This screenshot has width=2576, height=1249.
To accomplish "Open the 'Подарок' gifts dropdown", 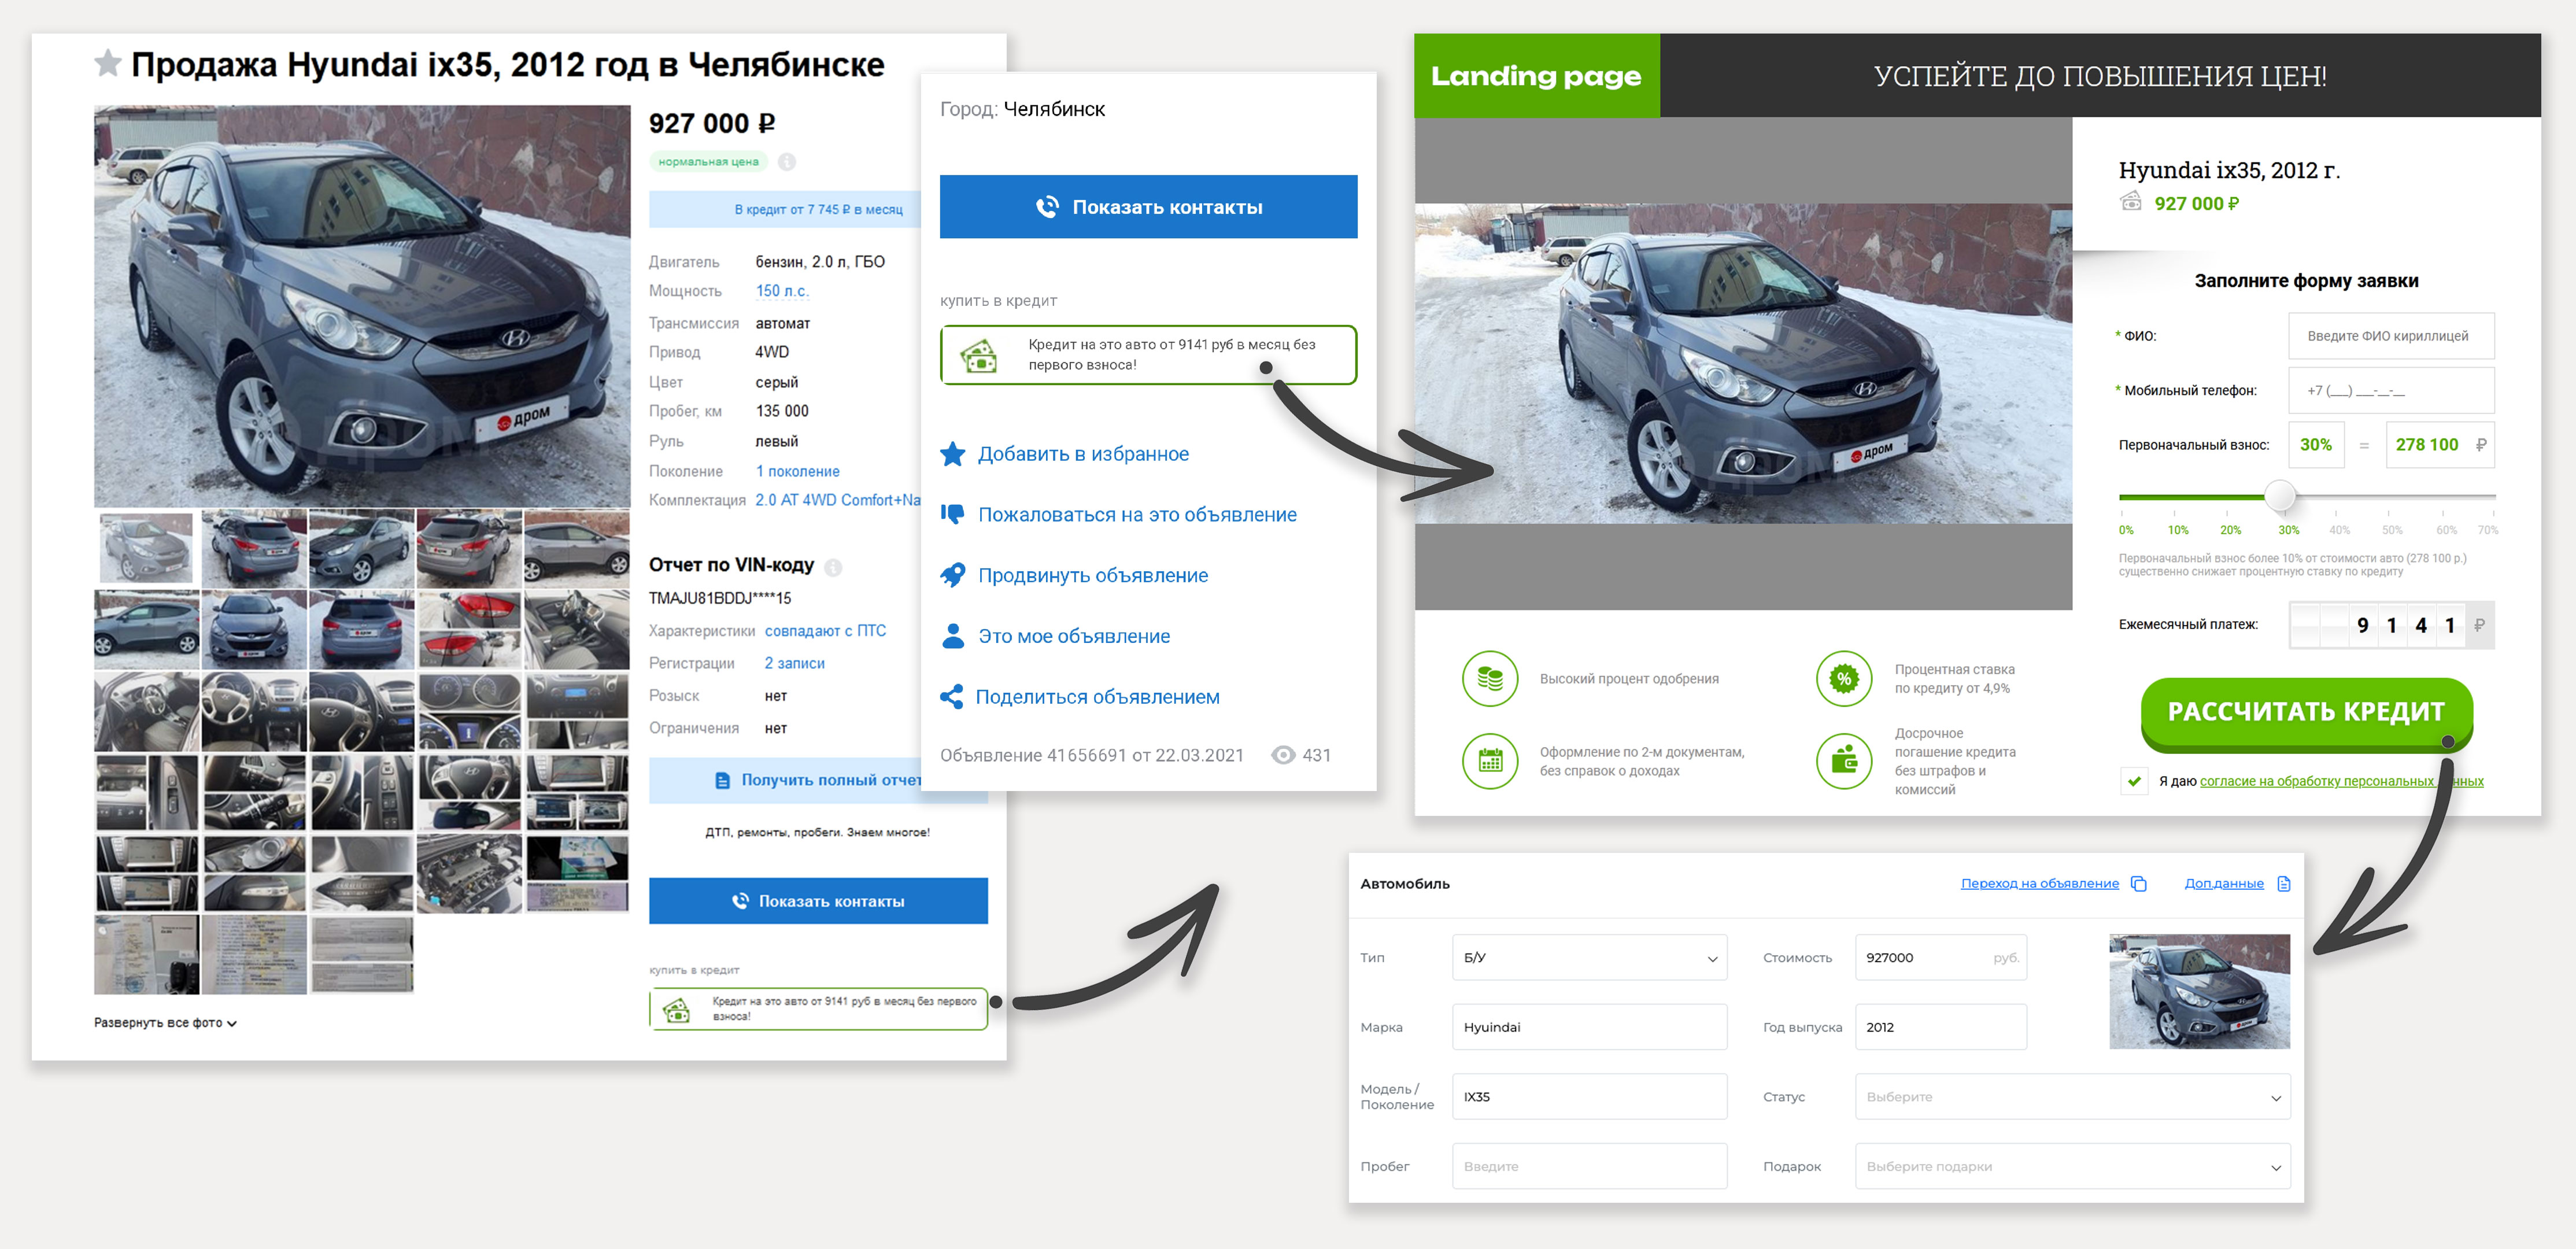I will (x=2072, y=1167).
